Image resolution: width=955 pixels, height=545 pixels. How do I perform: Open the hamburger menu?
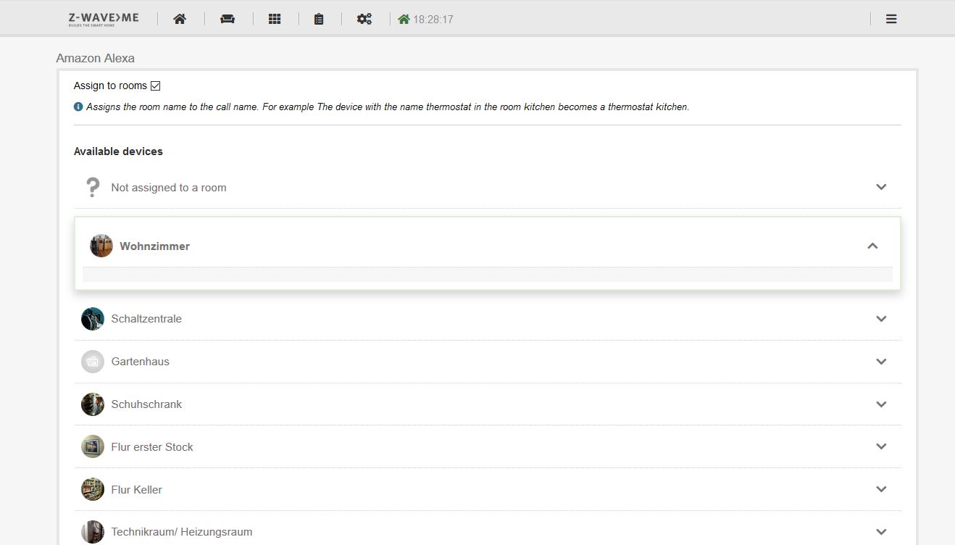(x=891, y=19)
